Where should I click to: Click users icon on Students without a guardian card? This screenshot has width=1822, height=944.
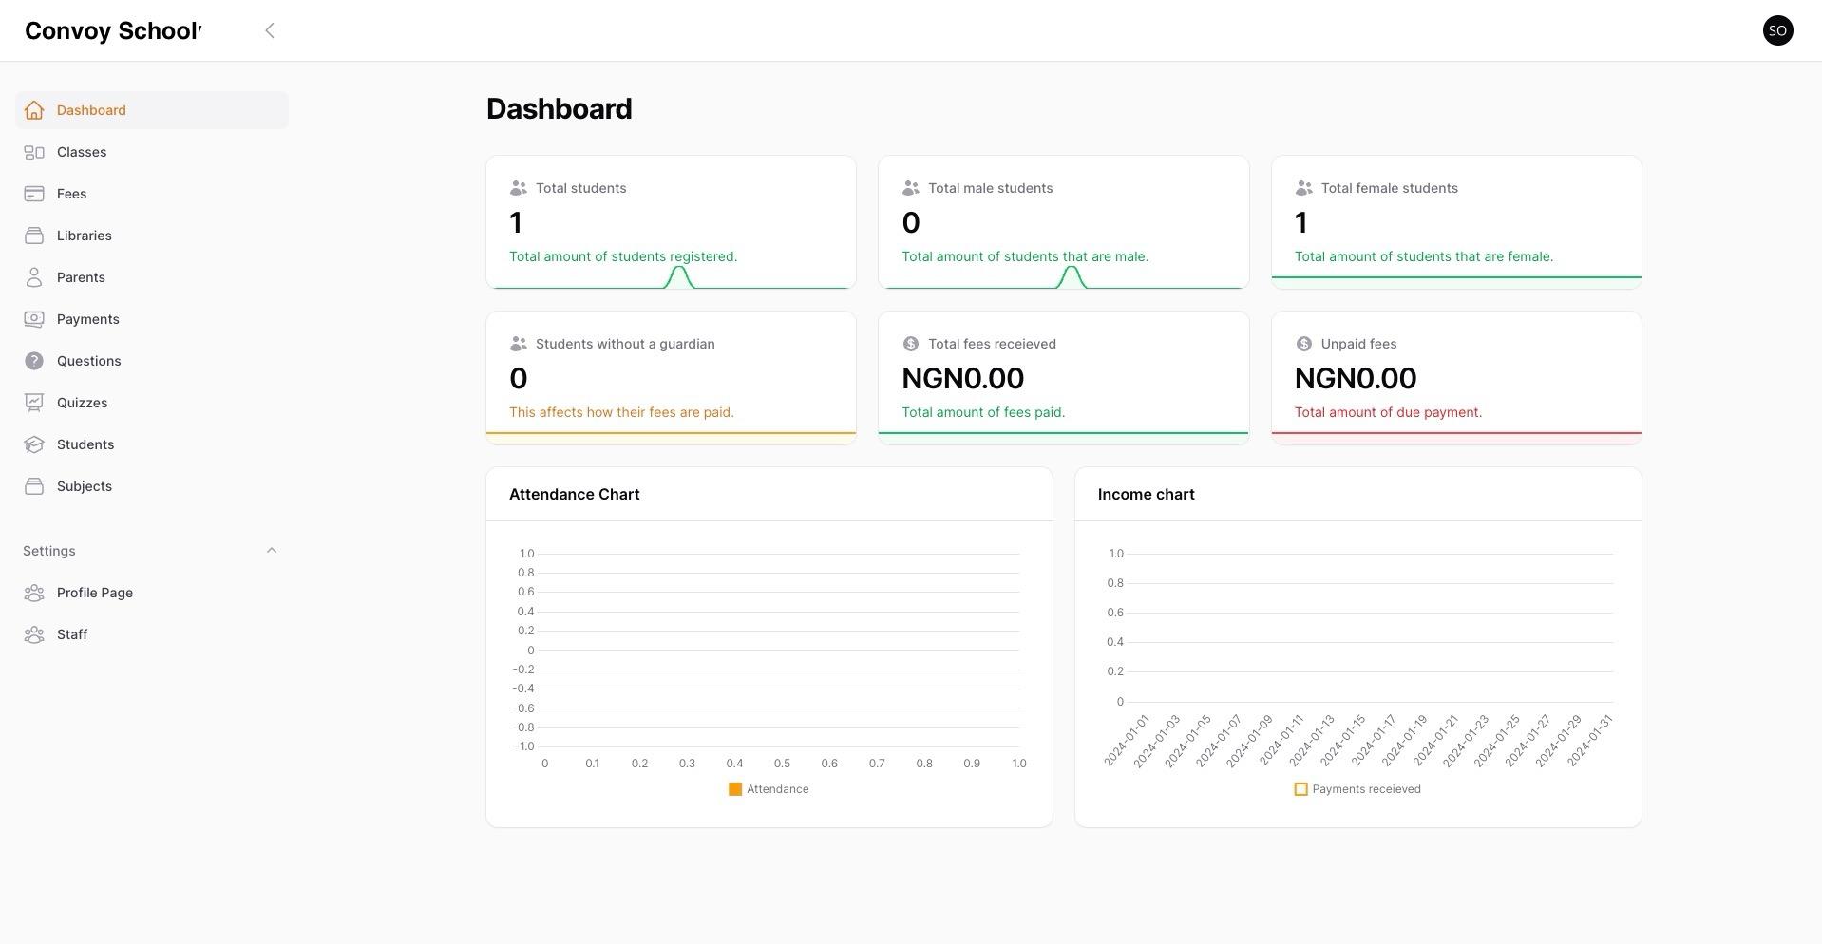click(x=518, y=344)
